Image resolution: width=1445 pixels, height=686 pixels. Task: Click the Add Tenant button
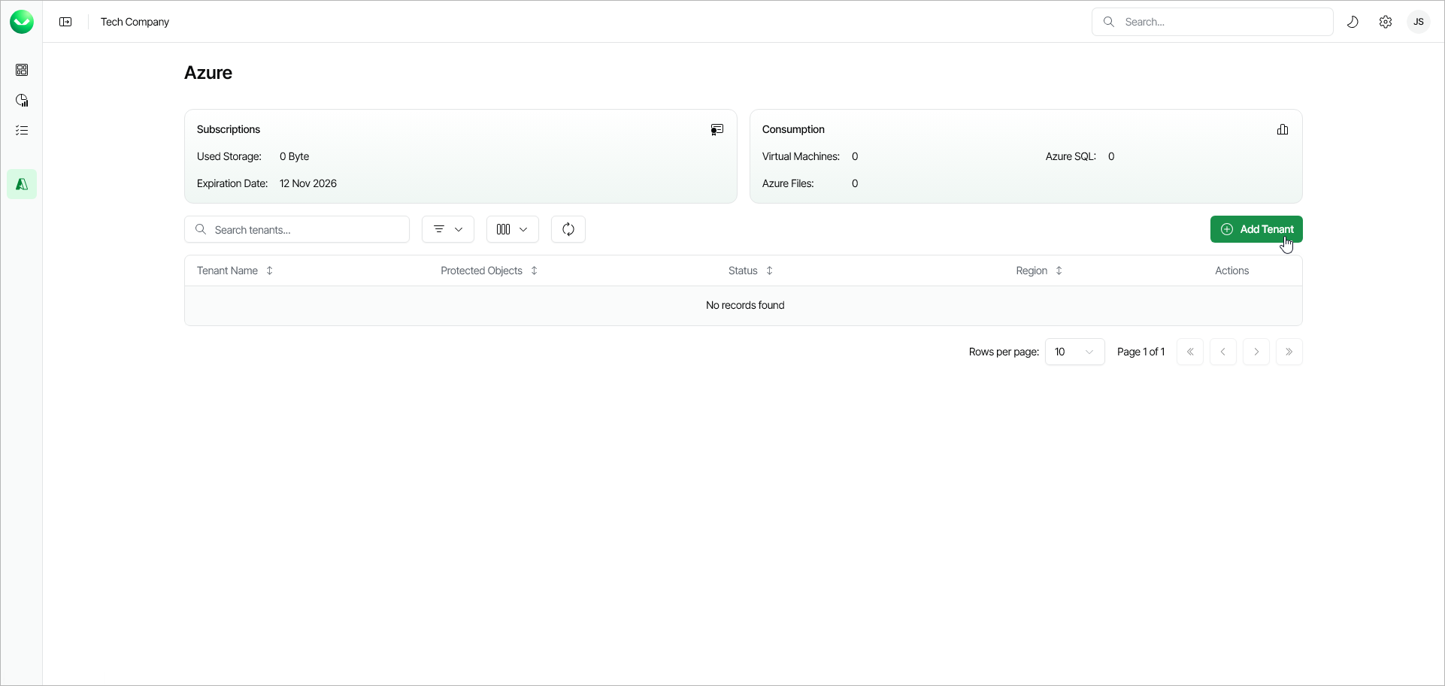coord(1256,229)
